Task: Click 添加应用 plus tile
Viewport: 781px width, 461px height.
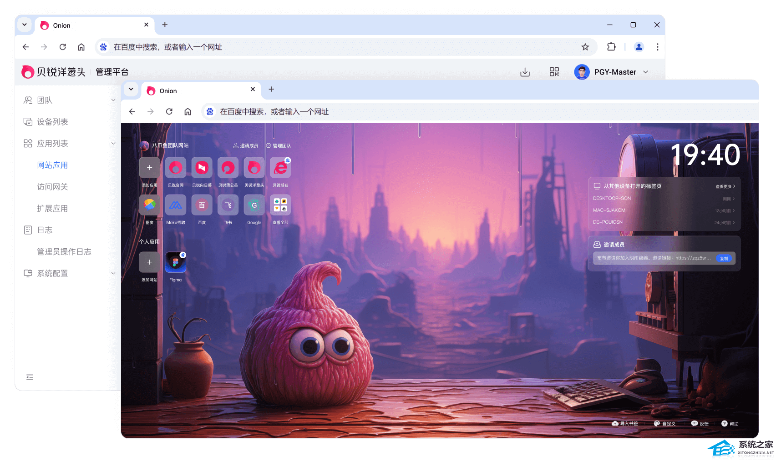Action: pyautogui.click(x=149, y=168)
